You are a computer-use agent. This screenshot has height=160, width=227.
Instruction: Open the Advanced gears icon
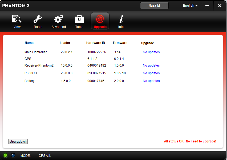tap(59, 19)
